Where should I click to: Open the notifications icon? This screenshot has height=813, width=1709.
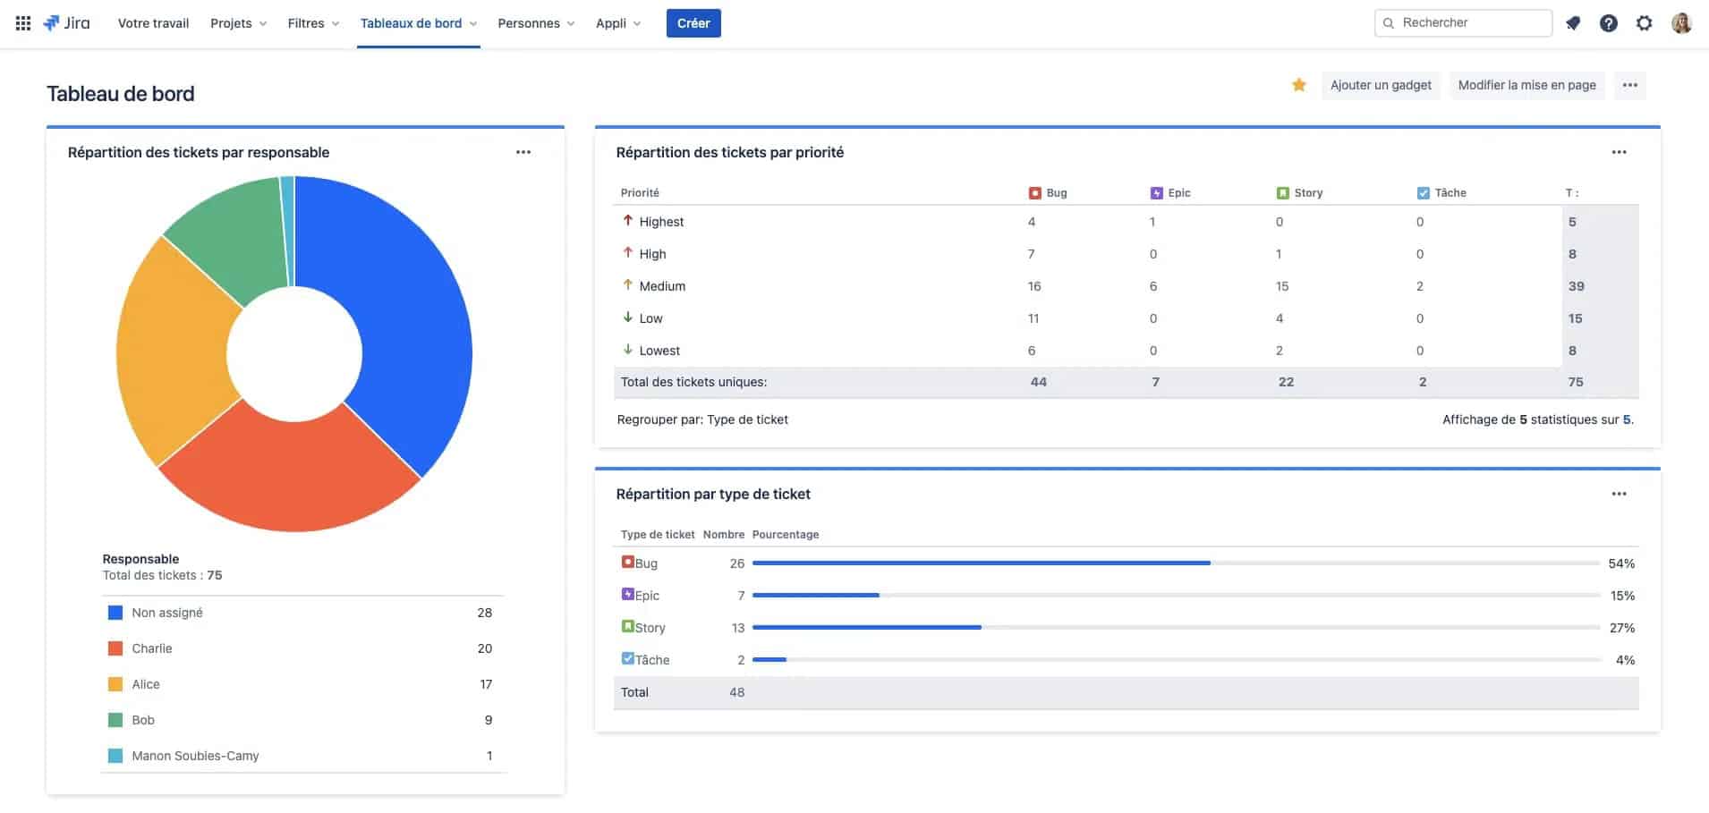[1573, 23]
